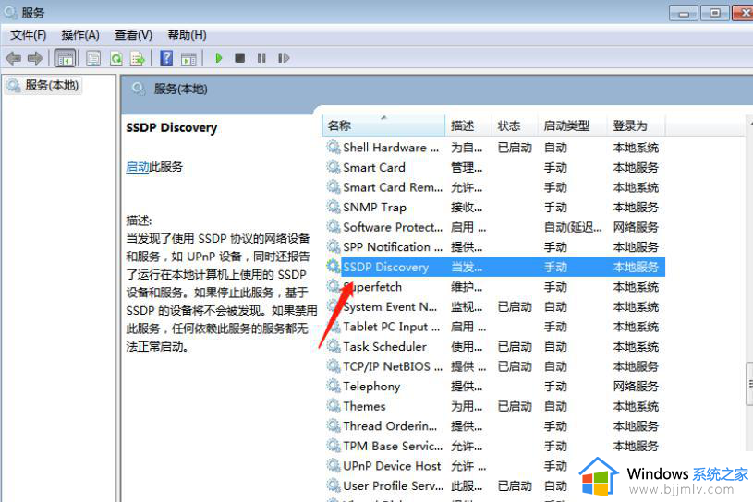Viewport: 753px width, 502px height.
Task: Select the Shell Hardware service row
Action: pyautogui.click(x=494, y=148)
